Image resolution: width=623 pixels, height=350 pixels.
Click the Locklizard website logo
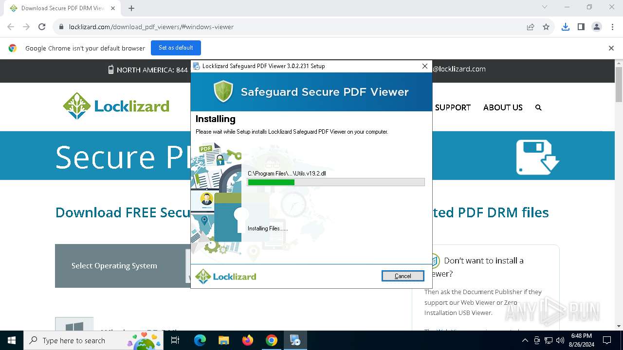116,106
